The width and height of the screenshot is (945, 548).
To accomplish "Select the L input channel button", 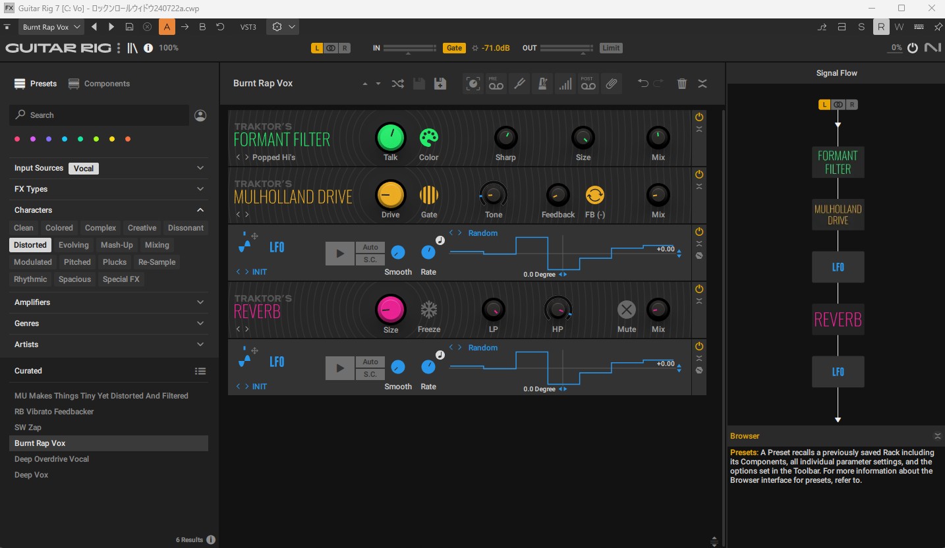I will click(317, 48).
